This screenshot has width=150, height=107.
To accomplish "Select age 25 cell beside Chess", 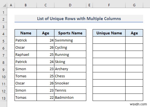I will pos(46,76).
